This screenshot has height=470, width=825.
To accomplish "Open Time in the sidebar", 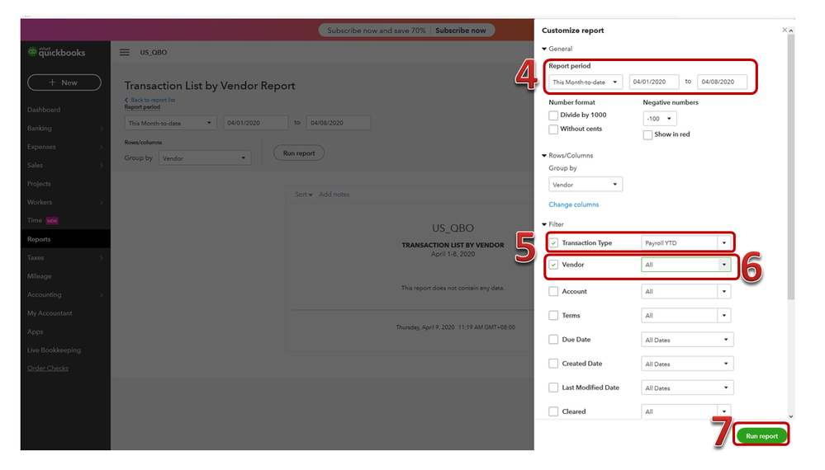I will [x=35, y=220].
